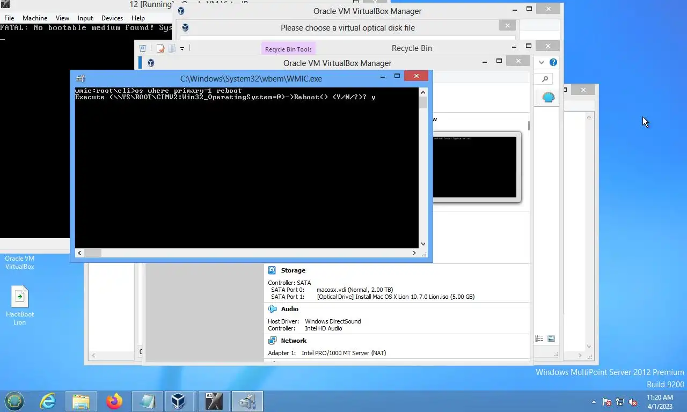Open the Recycle Bin quick access toolbar dropdown
Screen dimensions: 687x412
tap(182, 48)
